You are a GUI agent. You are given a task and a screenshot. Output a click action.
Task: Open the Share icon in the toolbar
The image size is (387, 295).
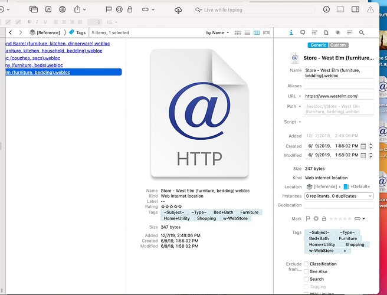(x=77, y=9)
